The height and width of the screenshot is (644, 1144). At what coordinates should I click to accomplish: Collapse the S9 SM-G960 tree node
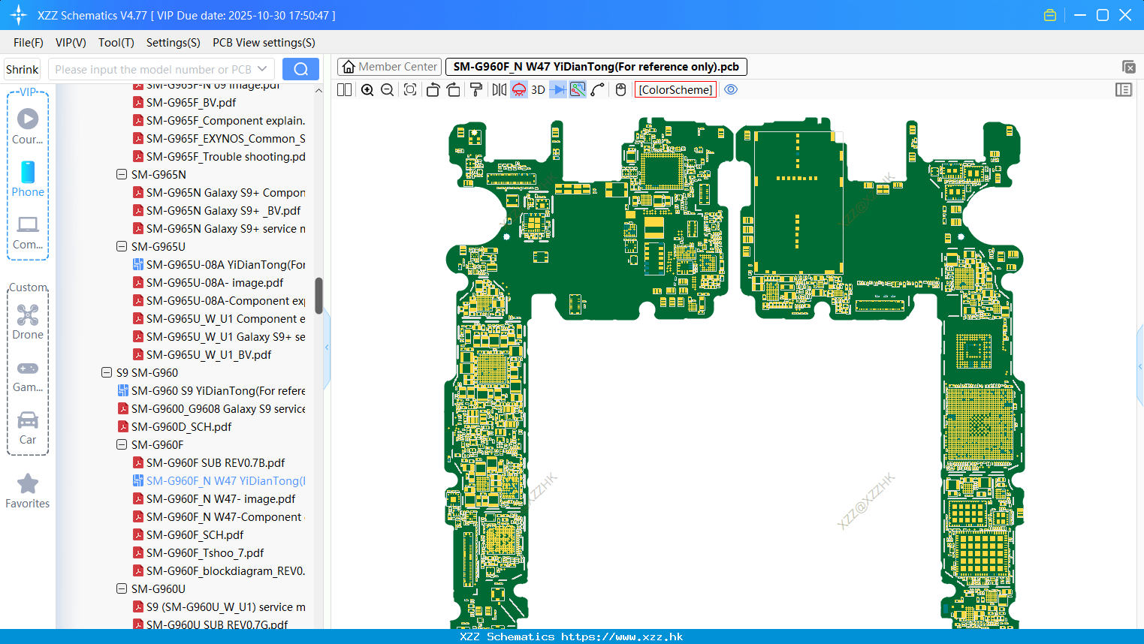[x=107, y=372]
